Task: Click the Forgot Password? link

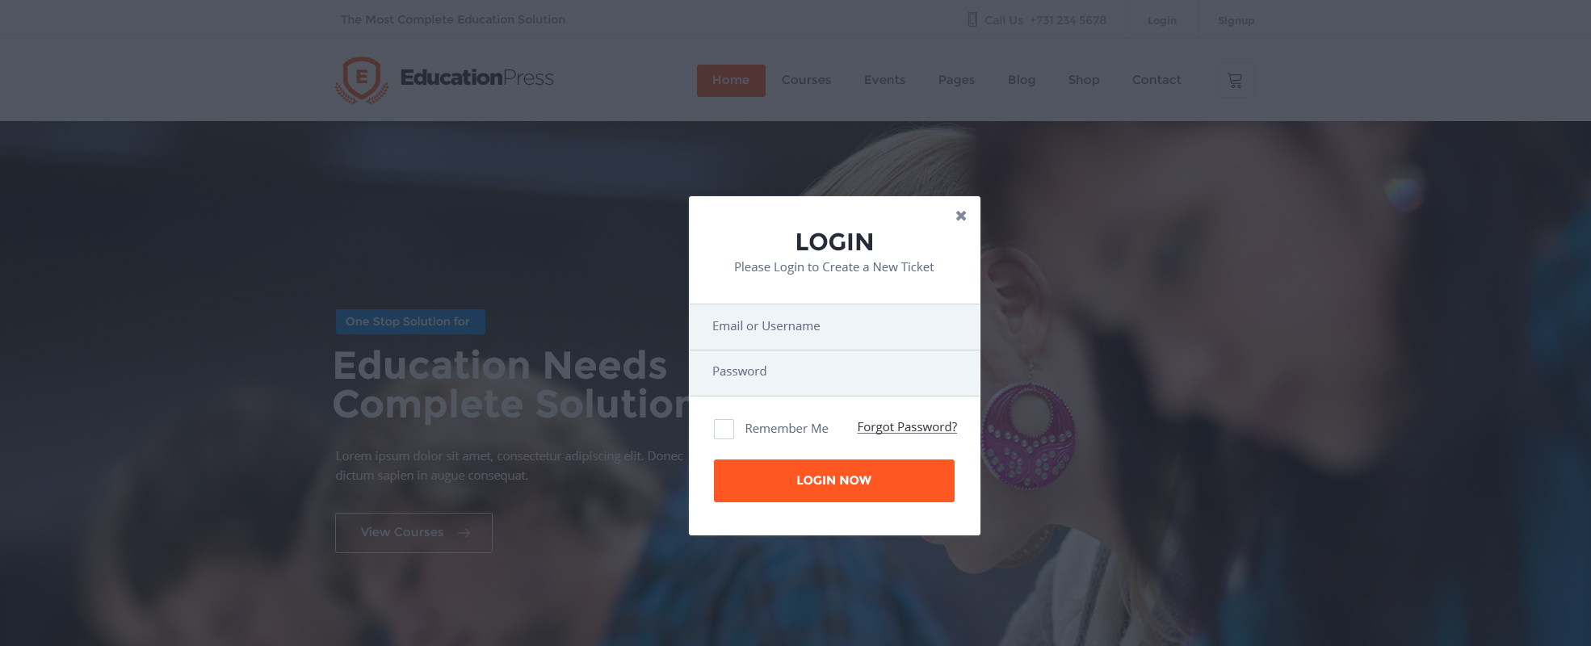Action: pos(907,427)
